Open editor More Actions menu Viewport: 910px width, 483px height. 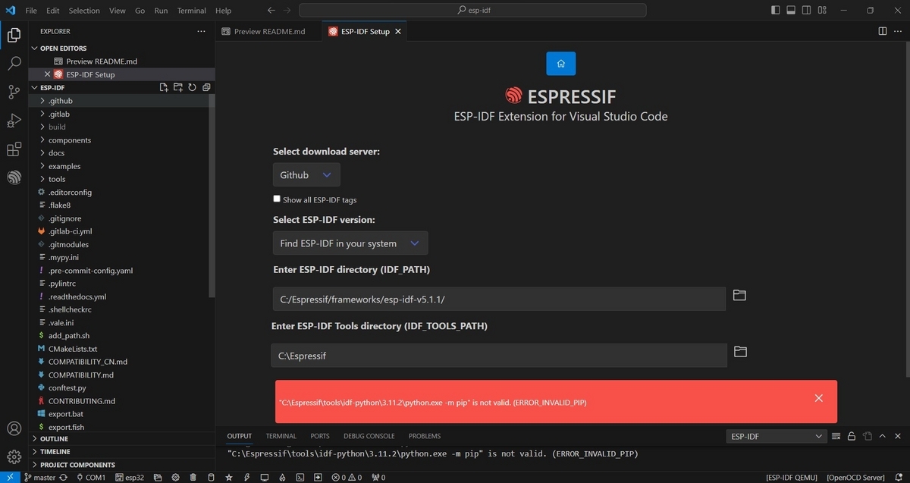click(898, 31)
